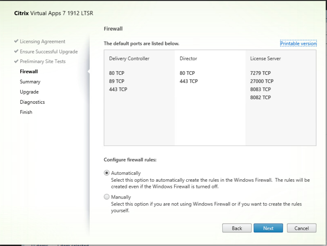Select the Summary step in sidebar

(30, 82)
